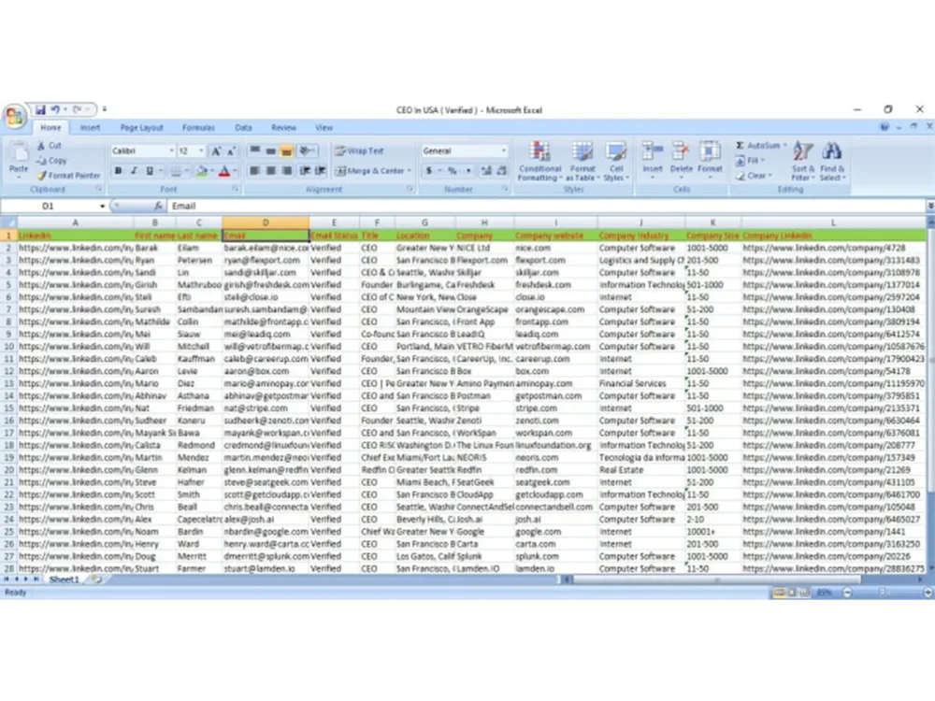Open Sort & Filter menu
This screenshot has height=701, width=935.
click(802, 161)
